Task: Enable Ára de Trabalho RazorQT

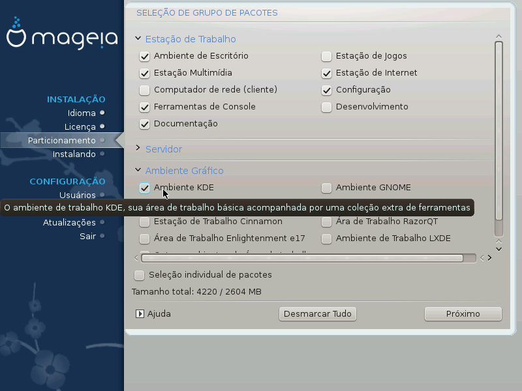Action: point(327,222)
